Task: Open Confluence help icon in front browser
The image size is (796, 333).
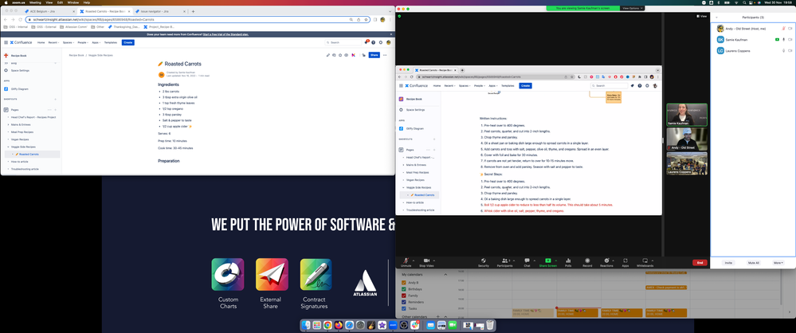Action: click(373, 43)
